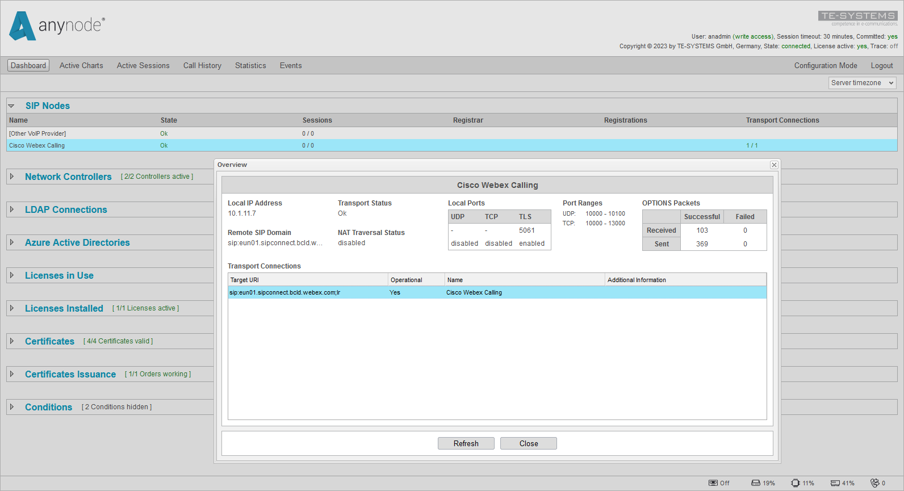Screen dimensions: 904x491
Task: Click the Operational column header
Action: tap(417, 280)
